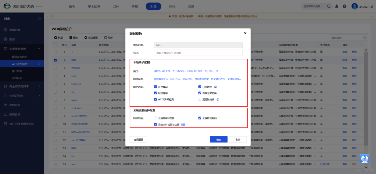Expand 安全防护规则库 chevron
Image resolution: width=376 pixels, height=174 pixels.
click(39, 86)
